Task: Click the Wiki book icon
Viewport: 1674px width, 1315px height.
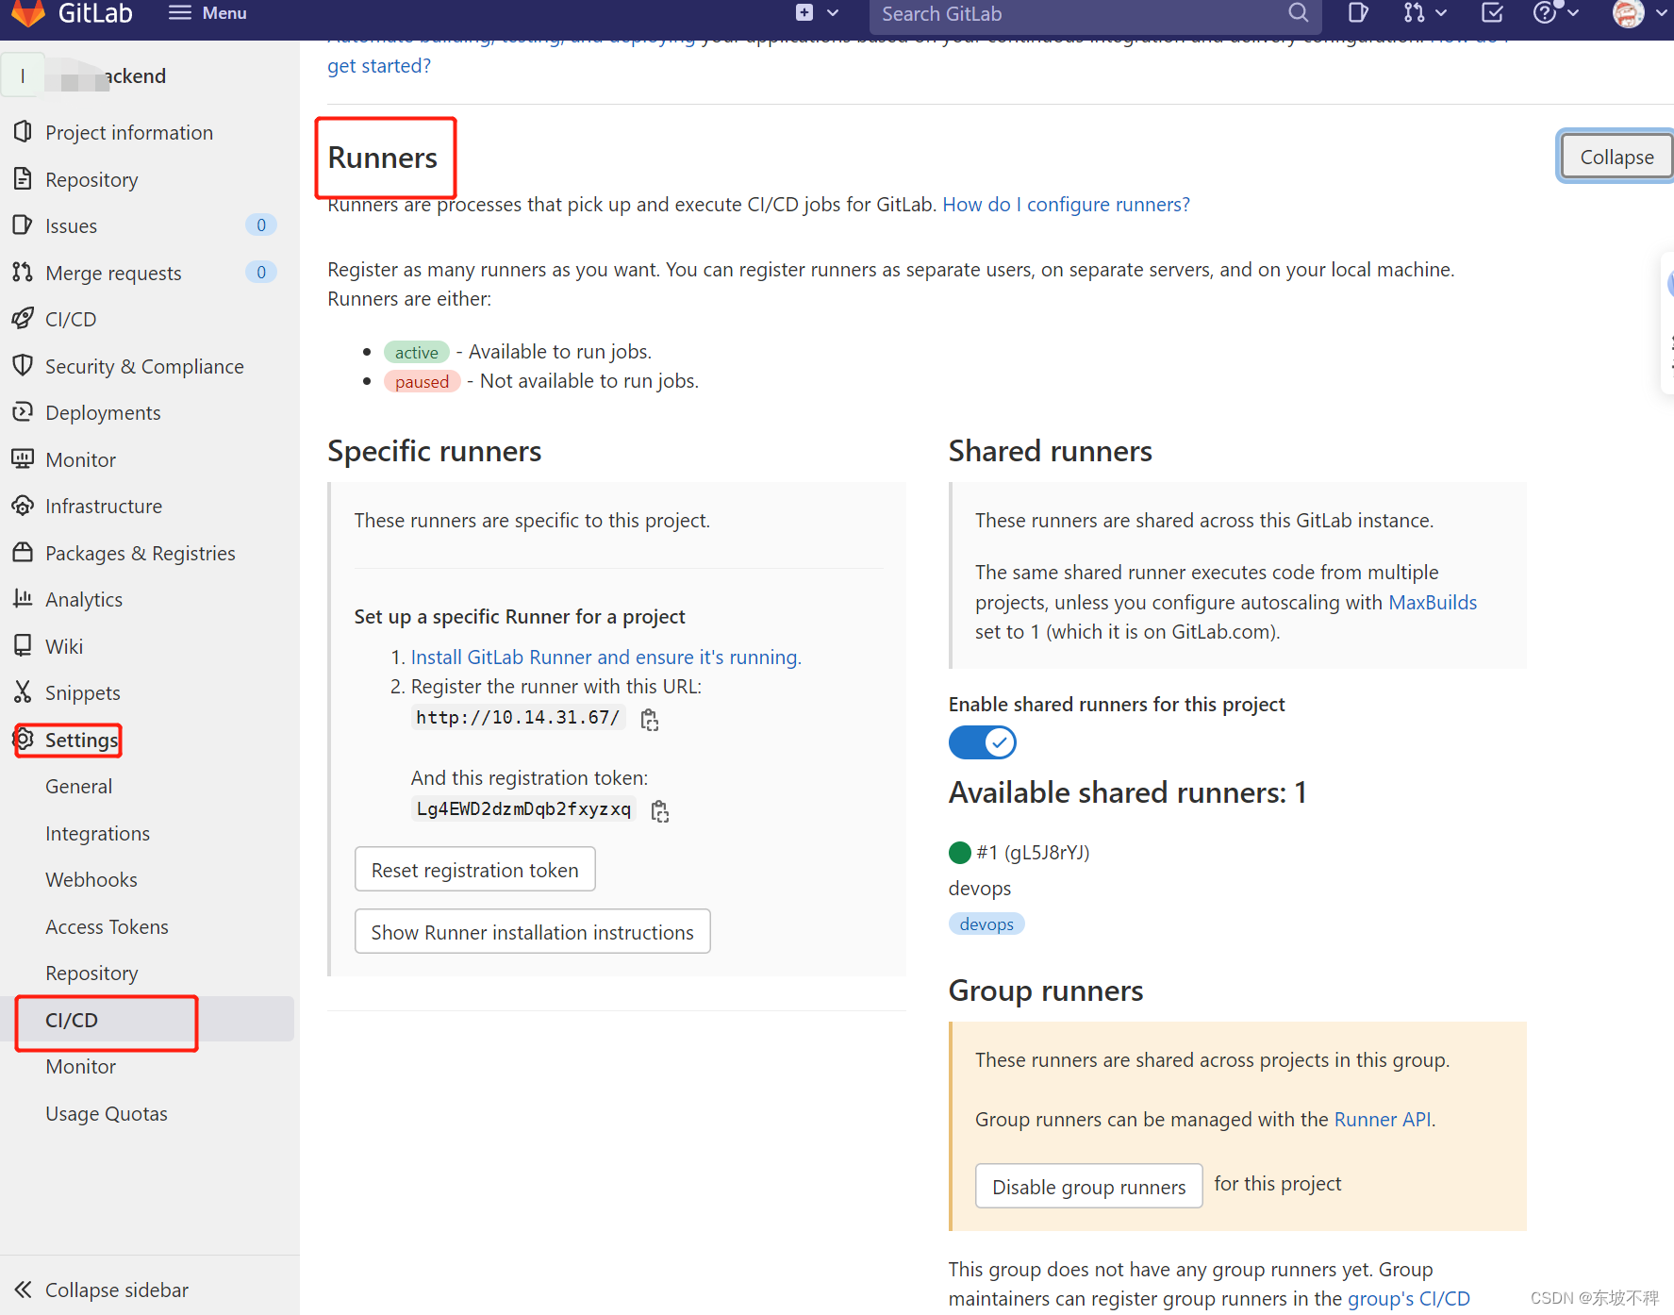Action: tap(24, 646)
